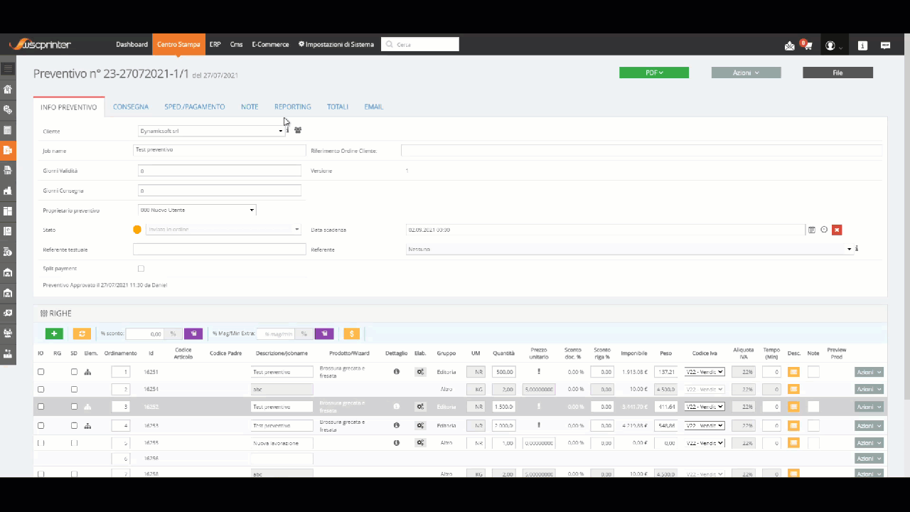This screenshot has height=512, width=910.
Task: Clear Data scadenza with the red X button
Action: pos(837,230)
